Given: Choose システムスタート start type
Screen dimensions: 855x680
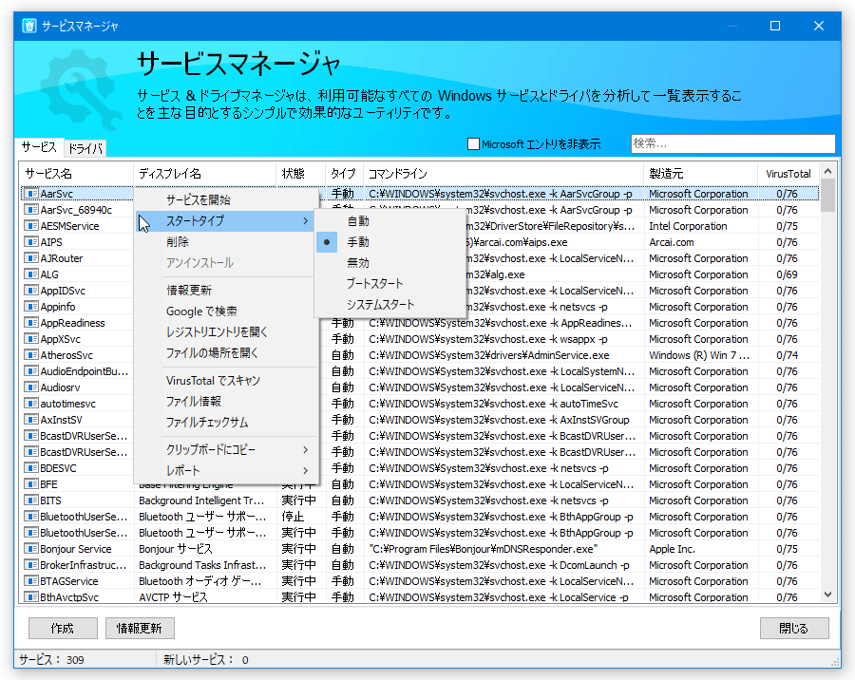Looking at the screenshot, I should [x=389, y=304].
